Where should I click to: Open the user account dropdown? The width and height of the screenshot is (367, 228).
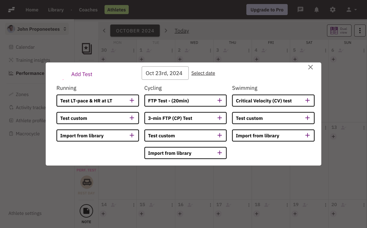click(352, 10)
